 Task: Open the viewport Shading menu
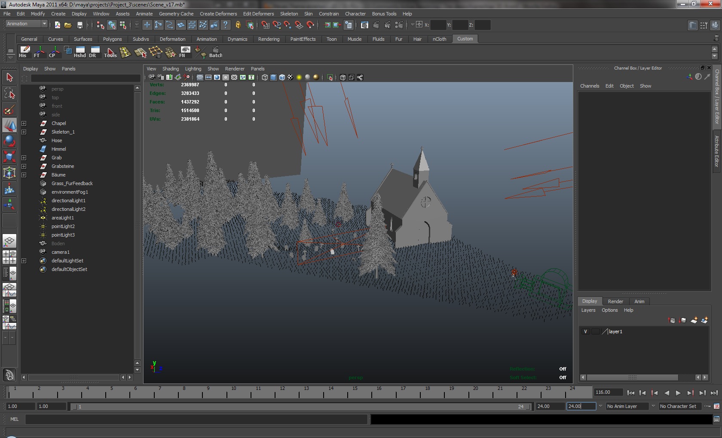[171, 69]
